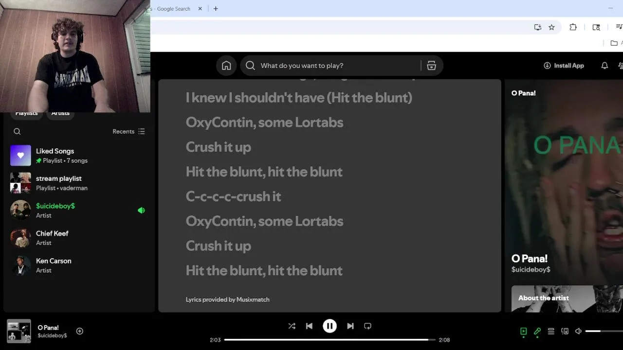Switch to the Google Search tab
Screen dimensions: 623x350
tap(173, 9)
